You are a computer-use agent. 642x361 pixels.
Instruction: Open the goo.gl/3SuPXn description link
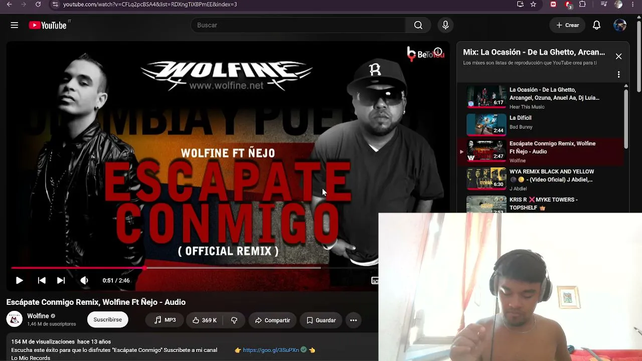coord(271,350)
